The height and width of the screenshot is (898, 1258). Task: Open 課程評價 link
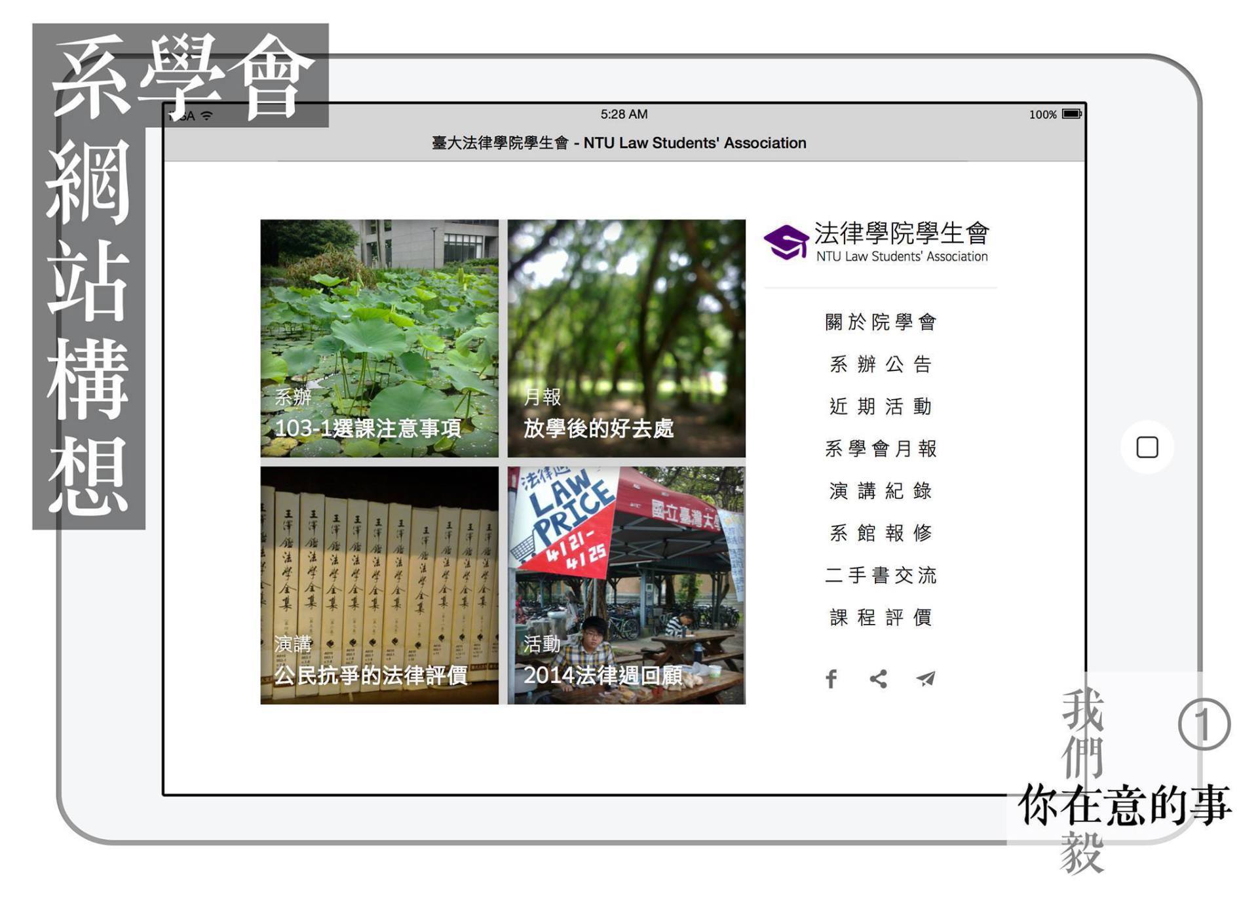coord(880,617)
